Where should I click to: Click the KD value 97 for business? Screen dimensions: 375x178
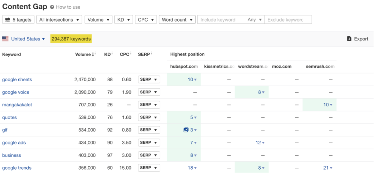pyautogui.click(x=110, y=155)
